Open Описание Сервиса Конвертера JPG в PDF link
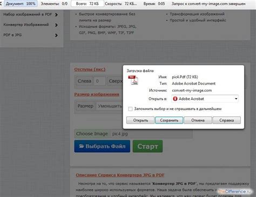Viewport: 256px width, 197px height. pos(120,175)
